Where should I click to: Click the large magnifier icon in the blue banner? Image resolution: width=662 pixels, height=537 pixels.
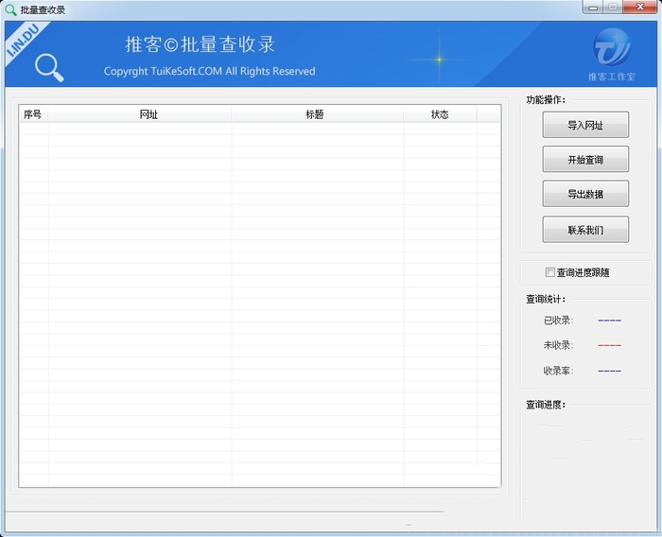pyautogui.click(x=49, y=67)
